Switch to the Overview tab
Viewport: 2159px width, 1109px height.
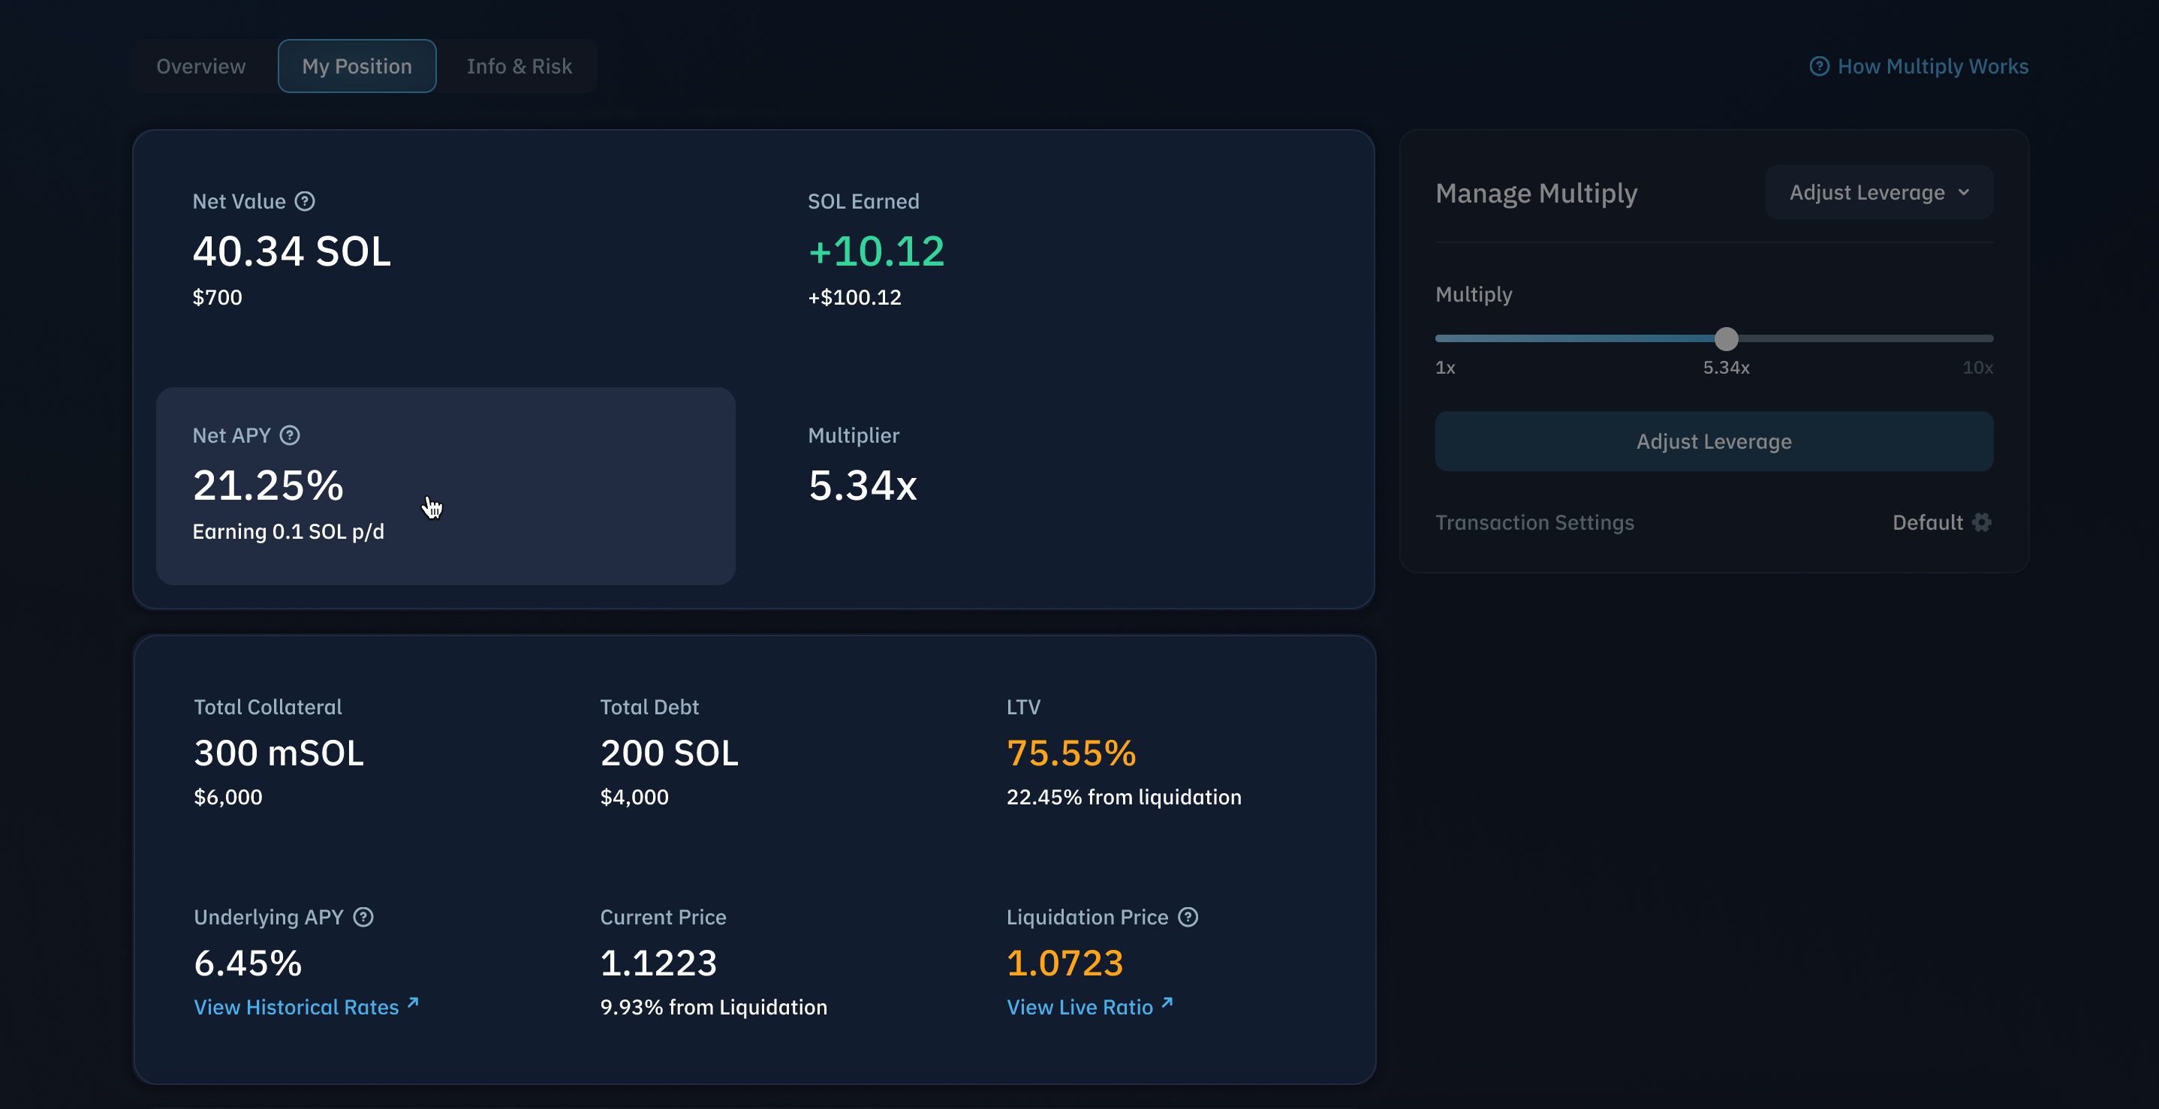(201, 66)
